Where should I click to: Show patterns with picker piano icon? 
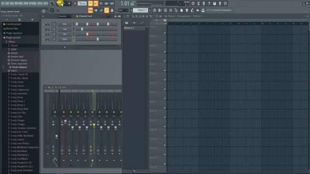point(126,23)
